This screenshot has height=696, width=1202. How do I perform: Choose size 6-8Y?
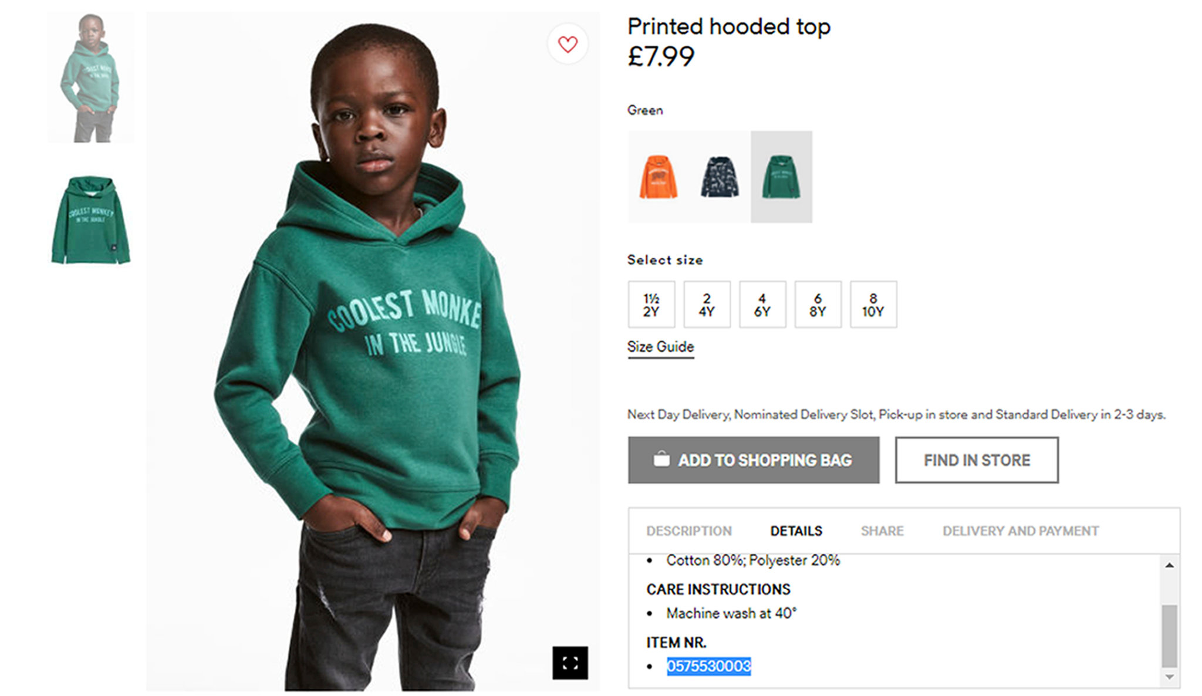click(x=818, y=305)
